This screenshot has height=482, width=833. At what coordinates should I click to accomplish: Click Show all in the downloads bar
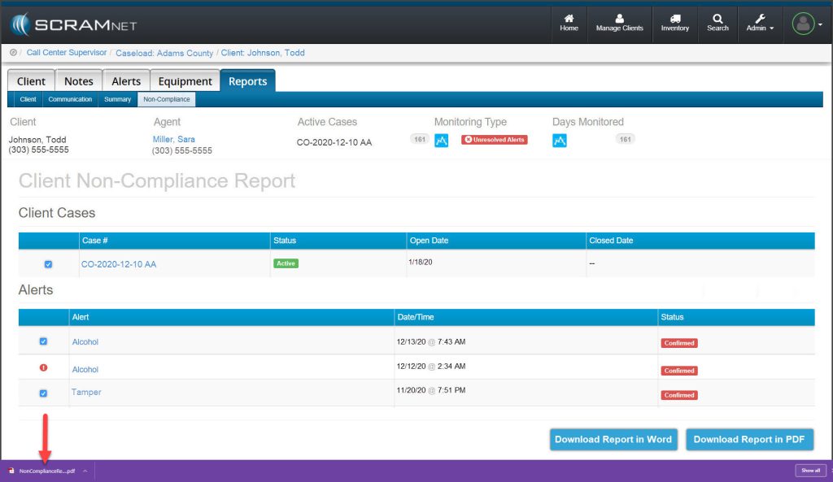point(810,470)
